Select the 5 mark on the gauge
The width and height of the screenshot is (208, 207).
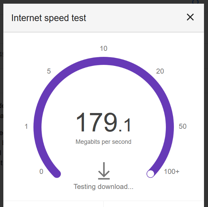point(49,71)
